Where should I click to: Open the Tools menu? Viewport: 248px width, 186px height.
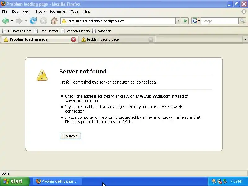tap(75, 11)
